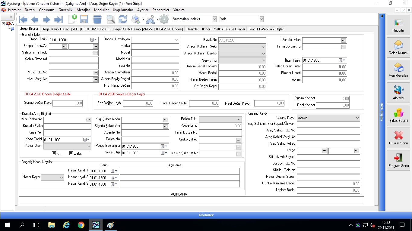Click the delete trash bin icon

pyautogui.click(x=97, y=20)
